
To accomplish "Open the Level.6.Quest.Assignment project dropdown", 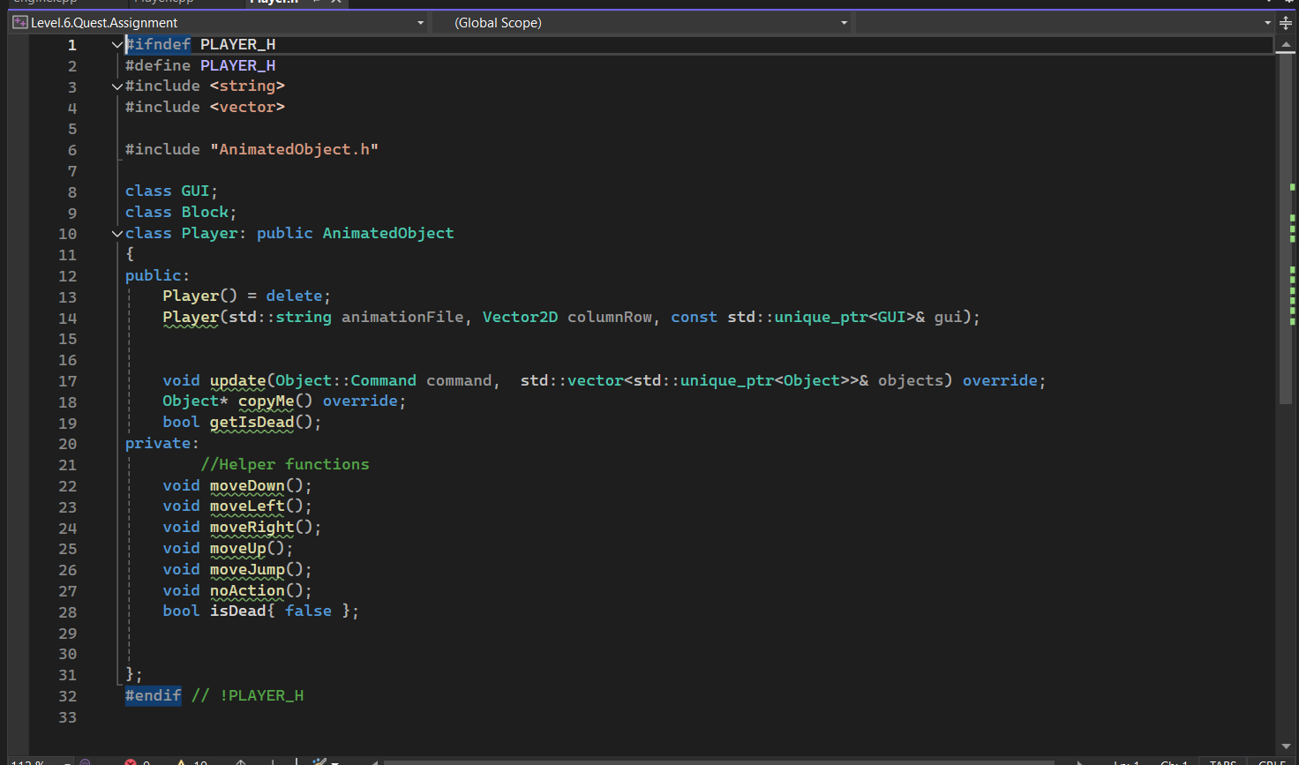I will (420, 23).
